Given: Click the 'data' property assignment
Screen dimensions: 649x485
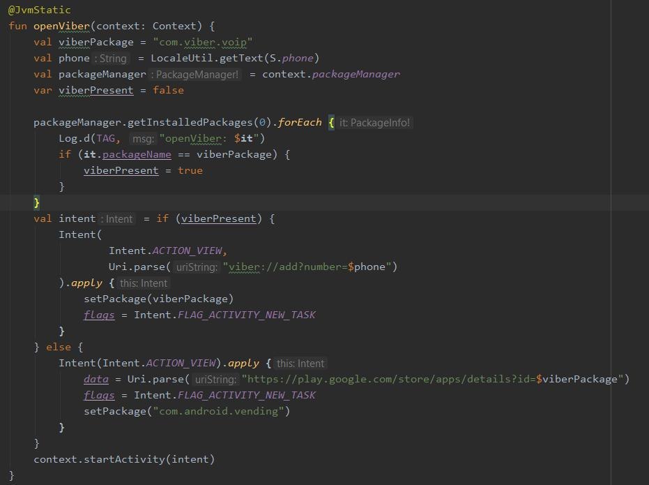Looking at the screenshot, I should pos(96,380).
